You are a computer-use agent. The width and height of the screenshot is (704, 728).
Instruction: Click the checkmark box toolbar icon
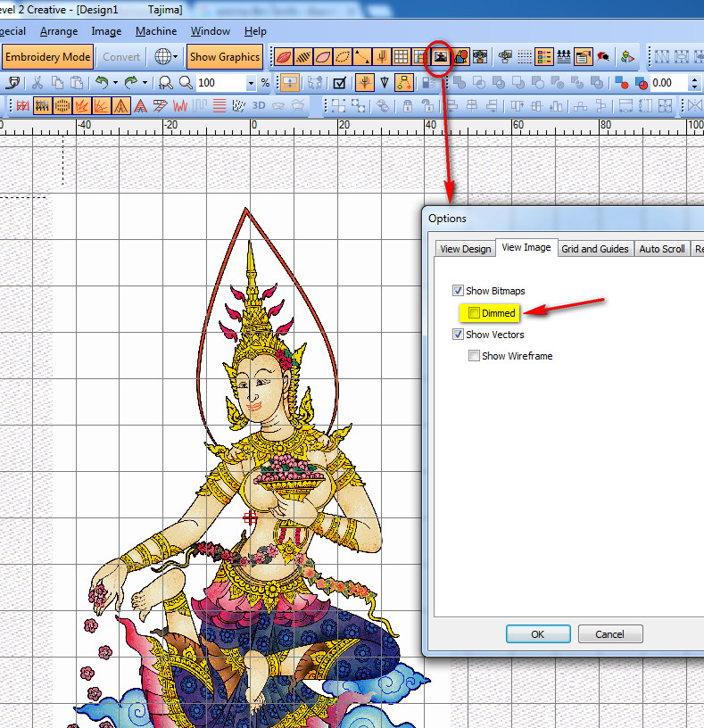point(340,83)
